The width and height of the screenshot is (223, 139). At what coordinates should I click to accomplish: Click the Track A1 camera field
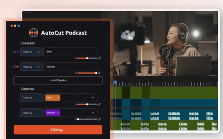click(x=31, y=98)
